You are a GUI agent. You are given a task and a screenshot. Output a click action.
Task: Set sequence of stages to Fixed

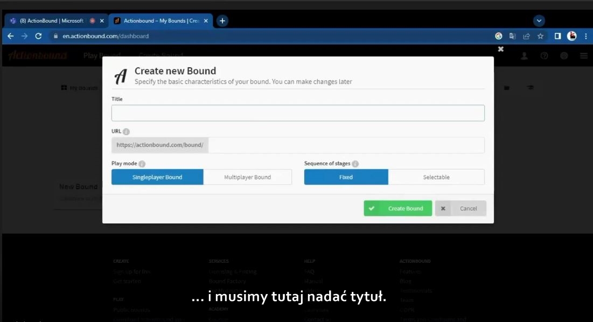coord(346,177)
